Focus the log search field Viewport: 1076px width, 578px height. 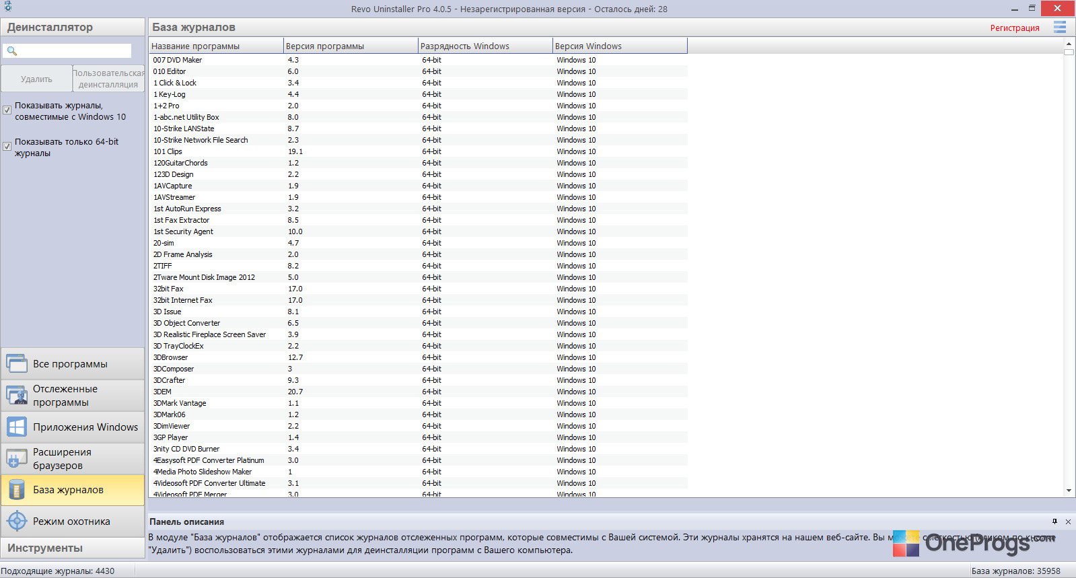[67, 50]
